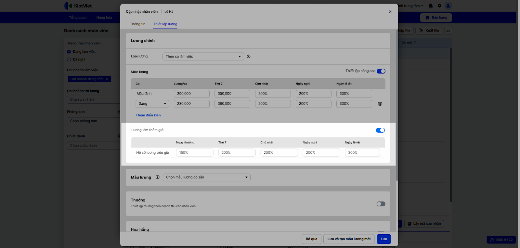Select the Thiết lập lương tab
520x248 pixels.
[165, 24]
